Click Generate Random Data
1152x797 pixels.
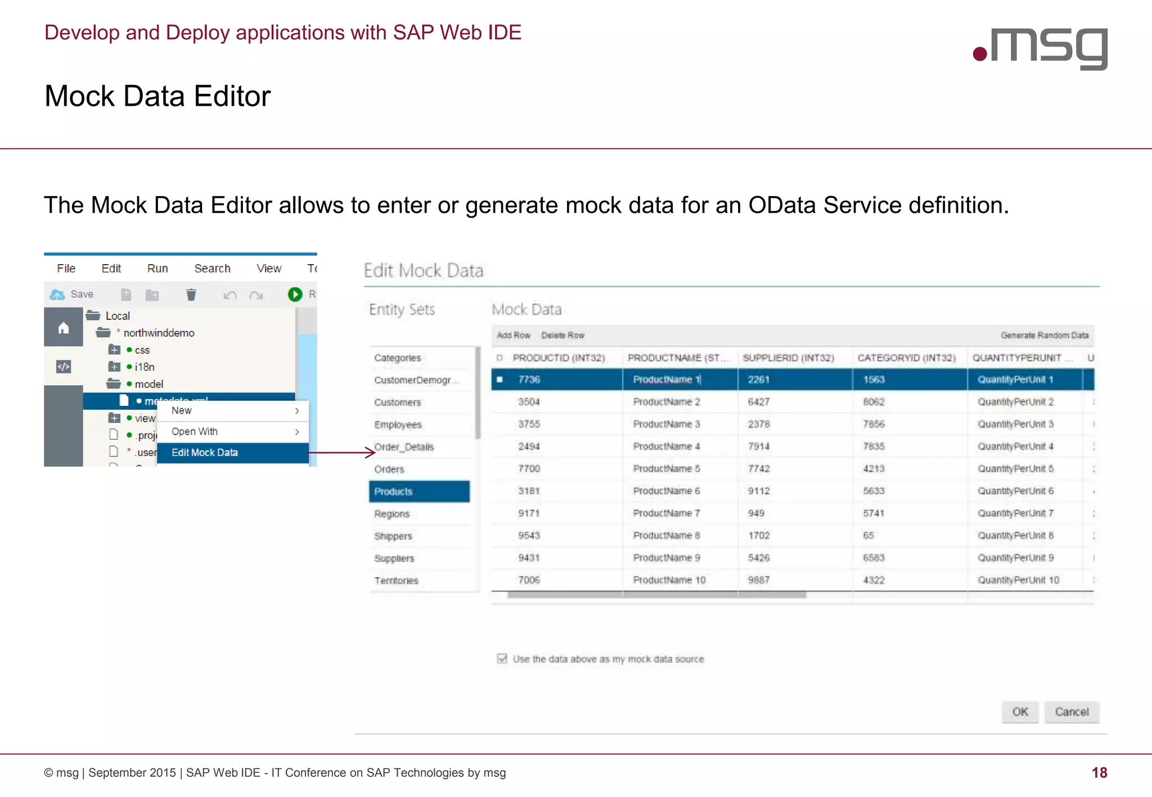(x=1045, y=336)
